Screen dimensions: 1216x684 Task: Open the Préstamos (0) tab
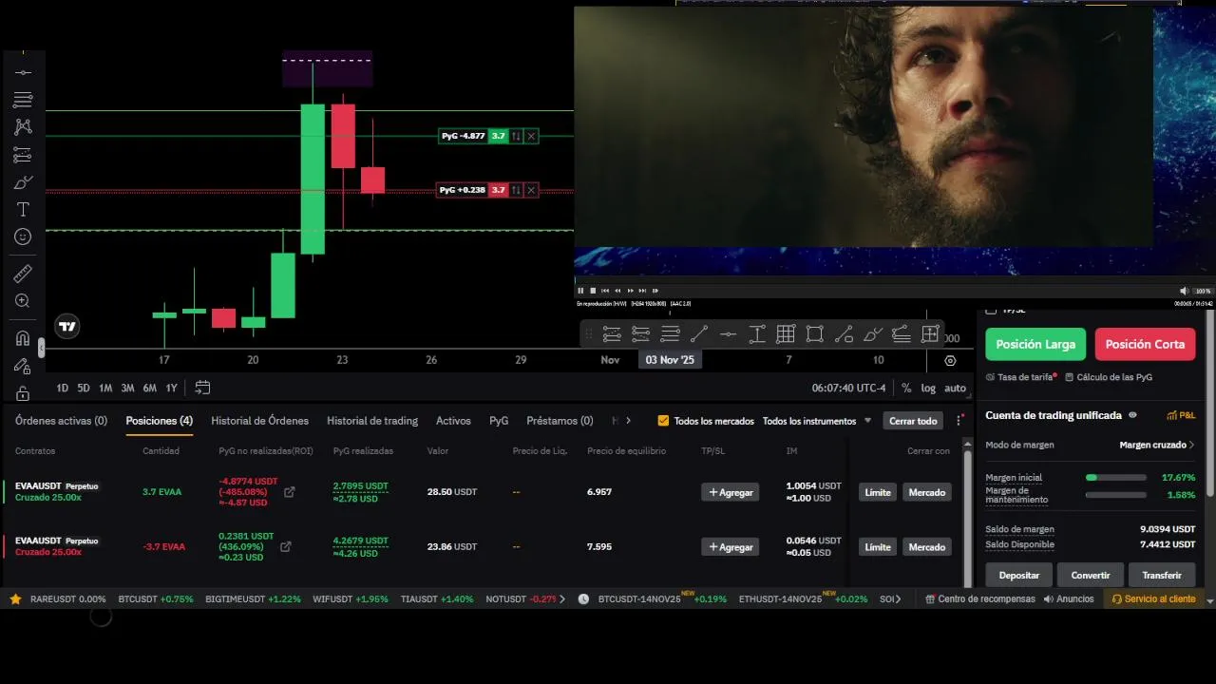click(x=560, y=421)
